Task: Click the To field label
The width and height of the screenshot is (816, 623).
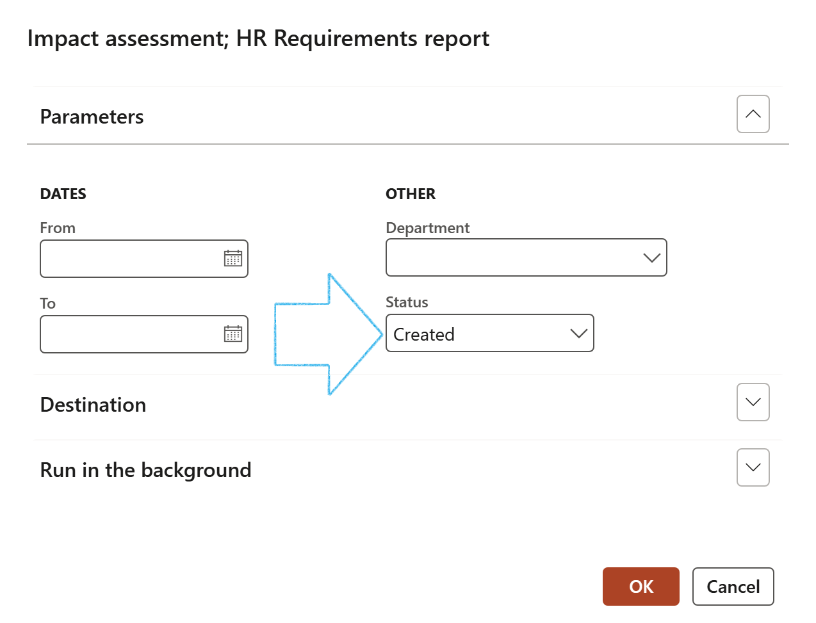Action: point(48,304)
